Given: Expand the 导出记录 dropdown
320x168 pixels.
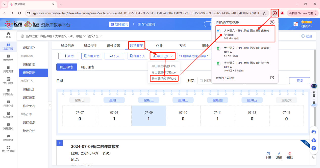Looking at the screenshot, I should pos(163,56).
